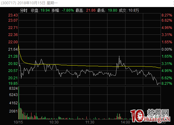
Task: Click the 22.36 price axis label
Action: tap(13, 35)
